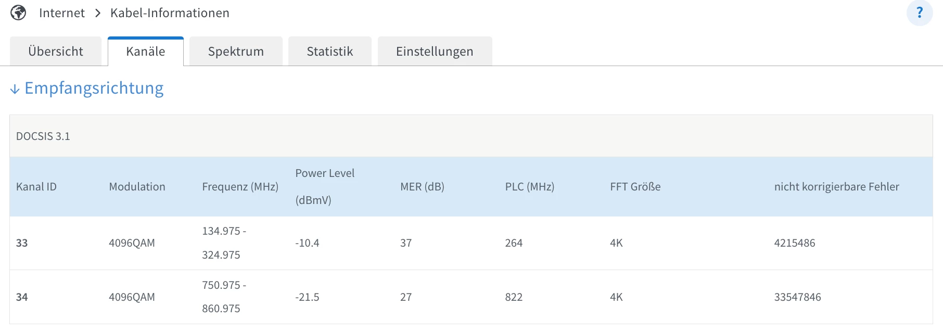Open the Spektrum tab
Screen dimensions: 943x332
coord(236,52)
